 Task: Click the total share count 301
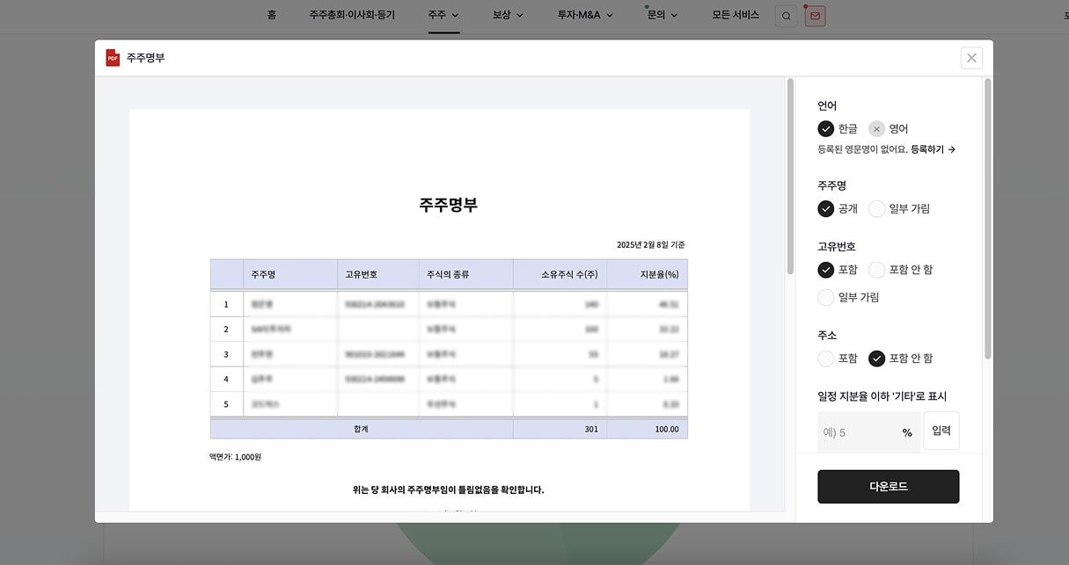point(590,429)
